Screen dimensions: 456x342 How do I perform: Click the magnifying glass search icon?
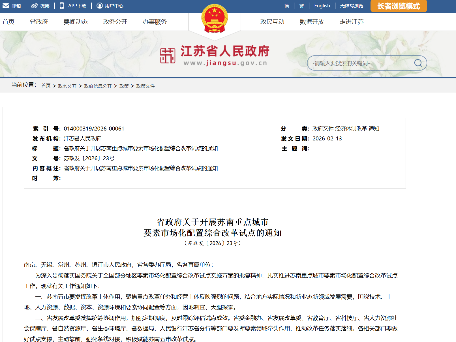(418, 63)
